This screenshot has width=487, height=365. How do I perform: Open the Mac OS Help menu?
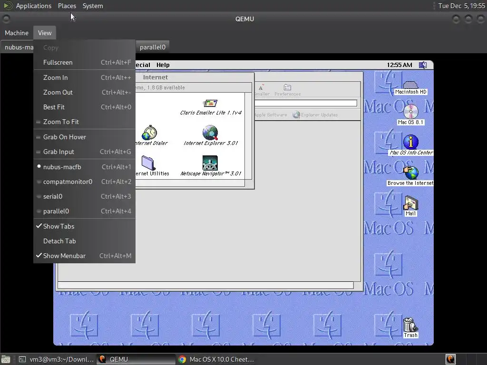click(x=163, y=65)
